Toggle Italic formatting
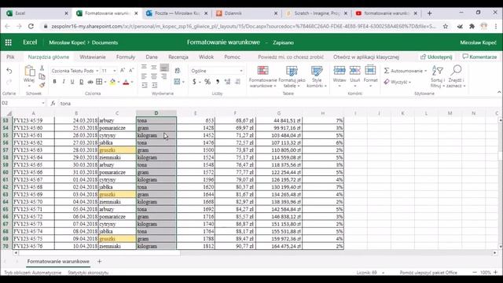Viewport: 503px width, 283px height. (x=64, y=82)
